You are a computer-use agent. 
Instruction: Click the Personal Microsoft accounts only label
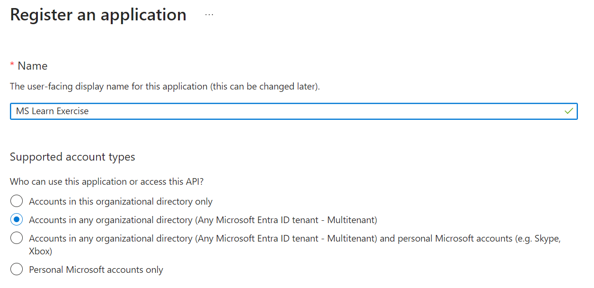pos(96,269)
